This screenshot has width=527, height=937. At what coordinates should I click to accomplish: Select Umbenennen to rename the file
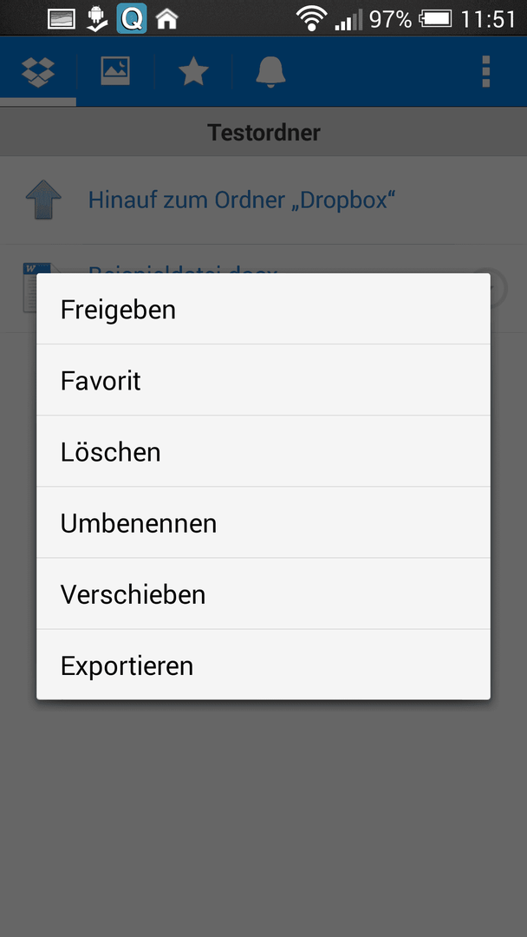pyautogui.click(x=263, y=523)
